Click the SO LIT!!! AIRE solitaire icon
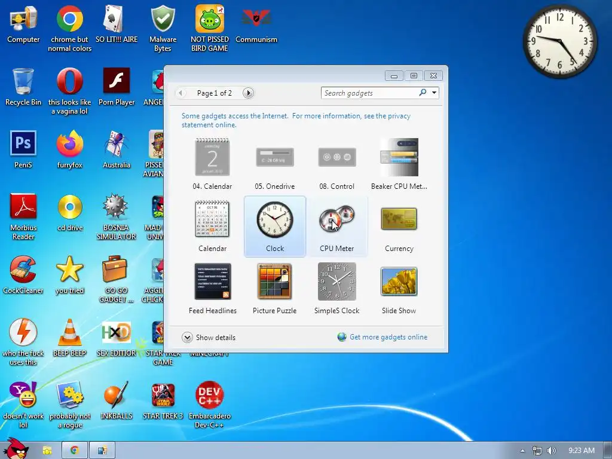Screen dimensions: 612x459 (117, 24)
